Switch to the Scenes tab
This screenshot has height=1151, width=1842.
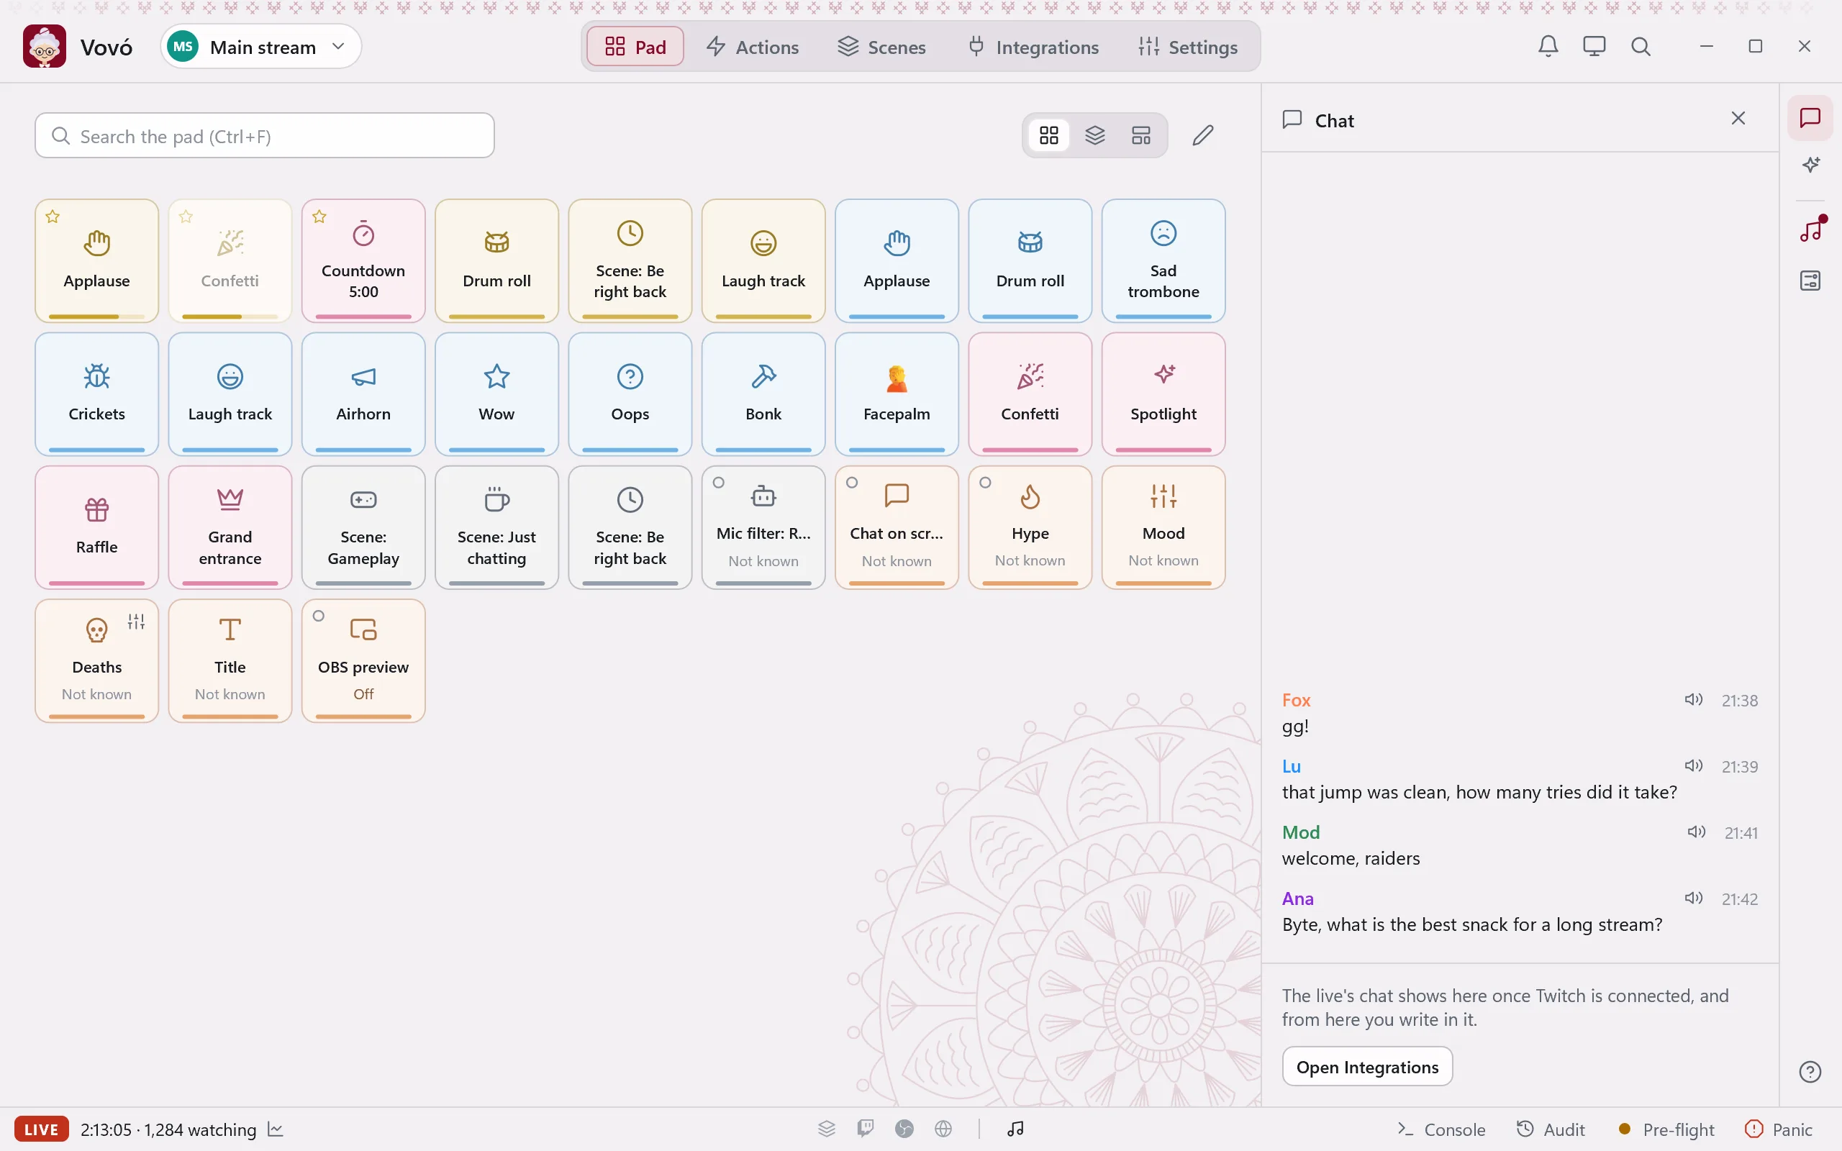pos(881,47)
